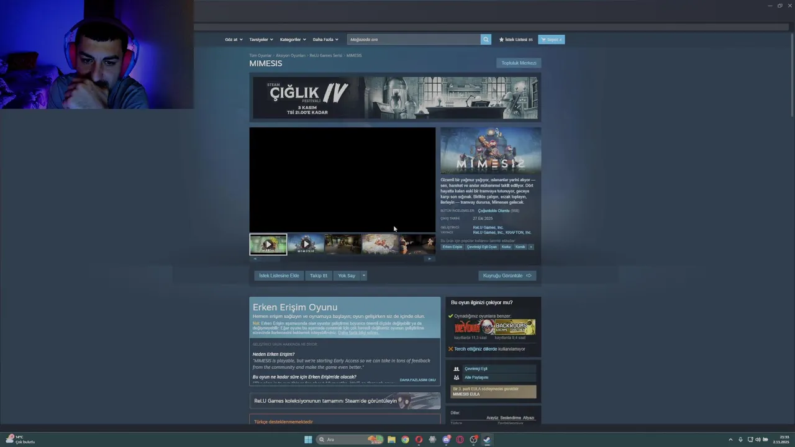Image resolution: width=795 pixels, height=447 pixels.
Task: Select MIMESIS logo trailer thumbnail
Action: point(306,245)
